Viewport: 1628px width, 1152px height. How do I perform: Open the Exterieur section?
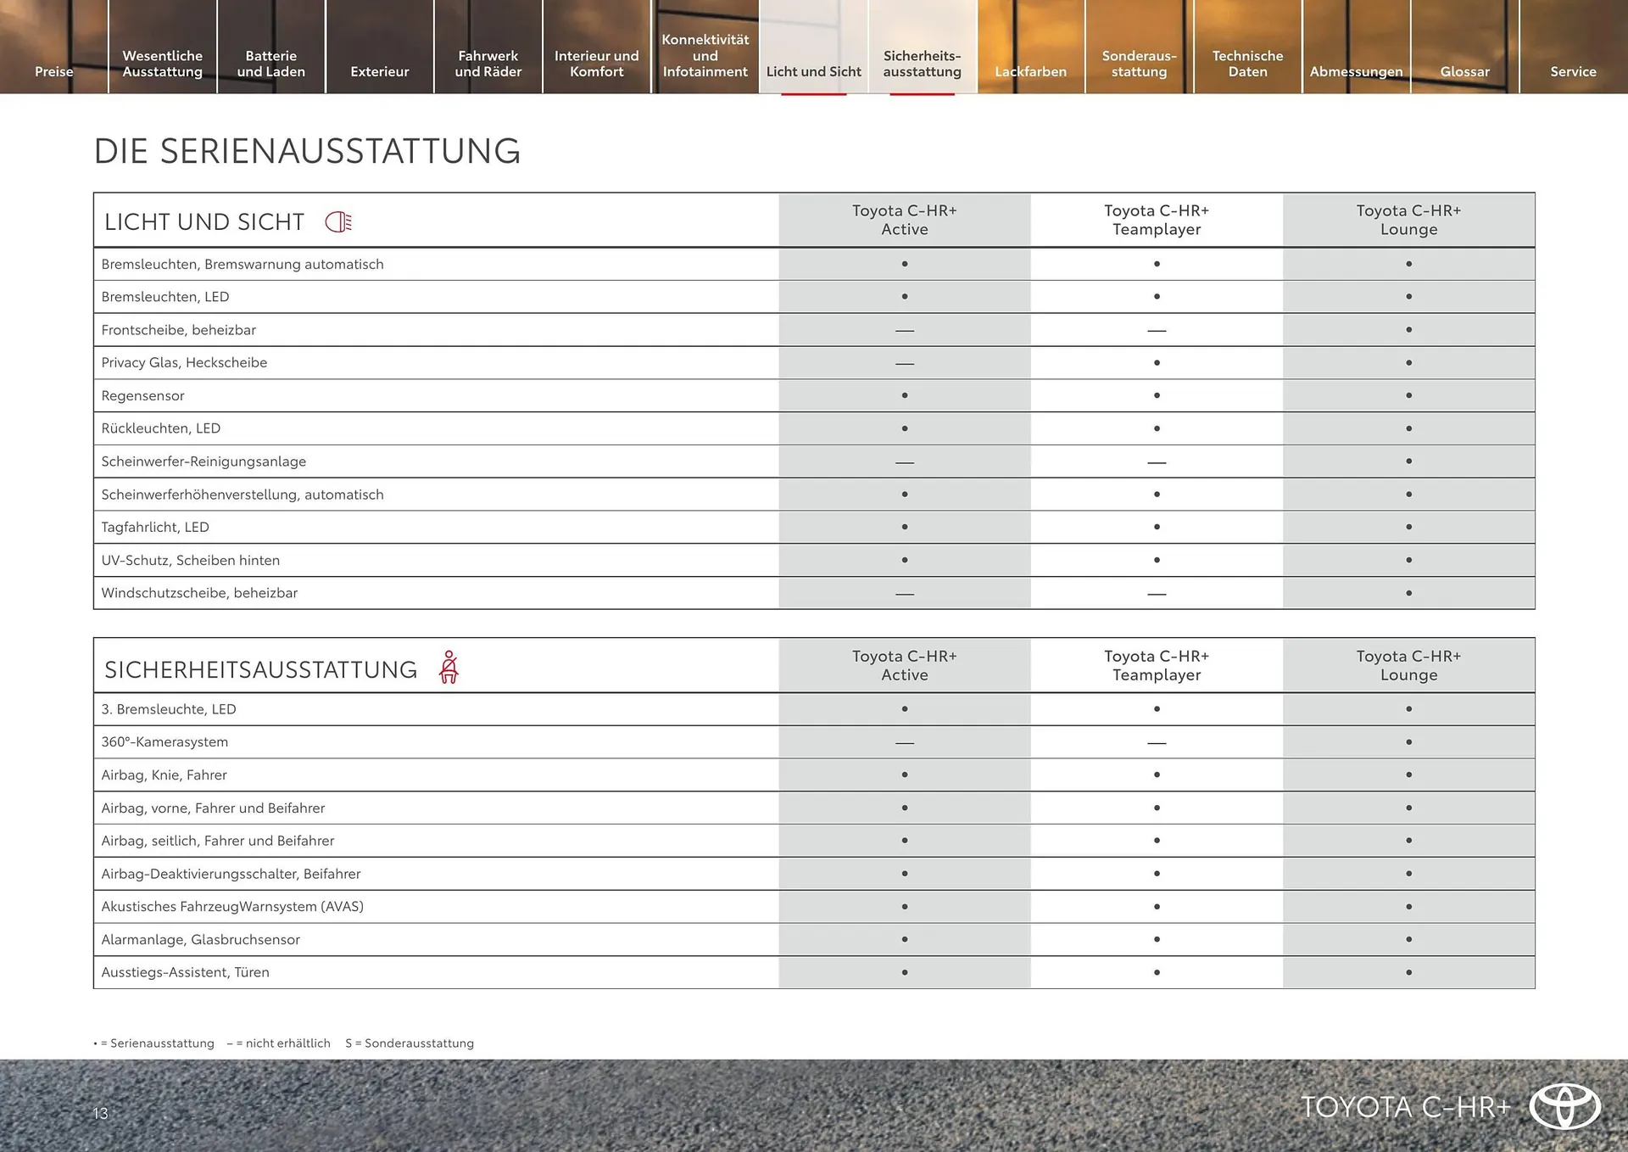(379, 71)
